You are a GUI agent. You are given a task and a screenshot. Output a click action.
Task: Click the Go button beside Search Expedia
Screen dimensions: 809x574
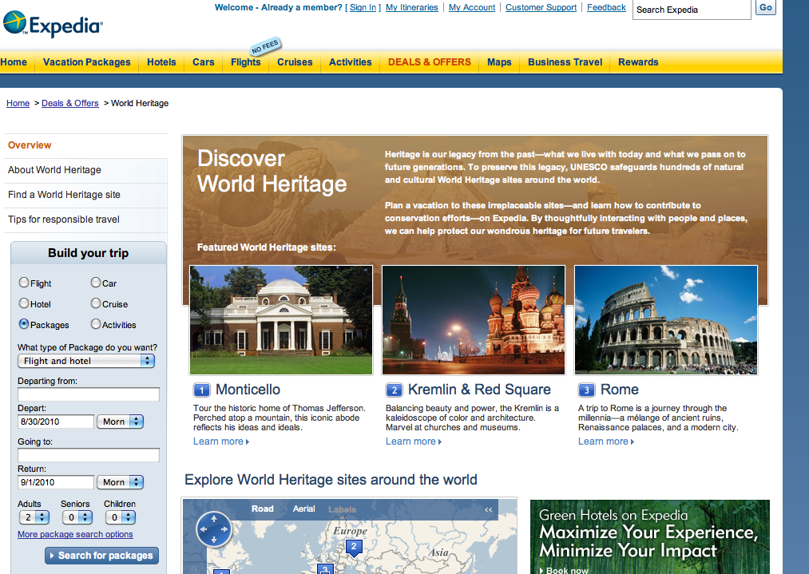click(766, 7)
